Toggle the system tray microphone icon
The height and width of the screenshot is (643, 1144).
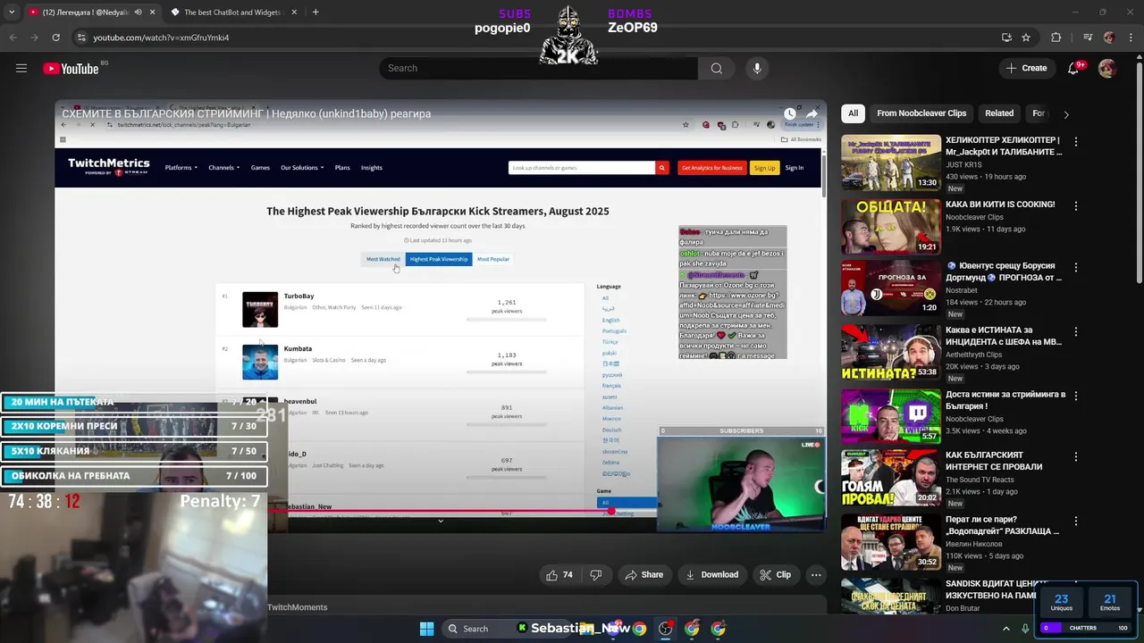1025,629
